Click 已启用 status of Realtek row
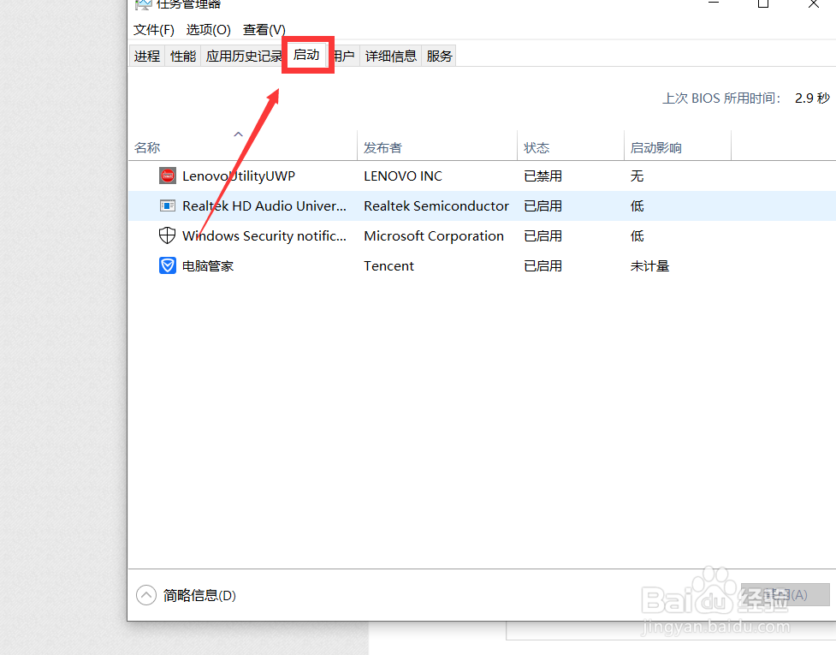Image resolution: width=836 pixels, height=655 pixels. click(543, 205)
